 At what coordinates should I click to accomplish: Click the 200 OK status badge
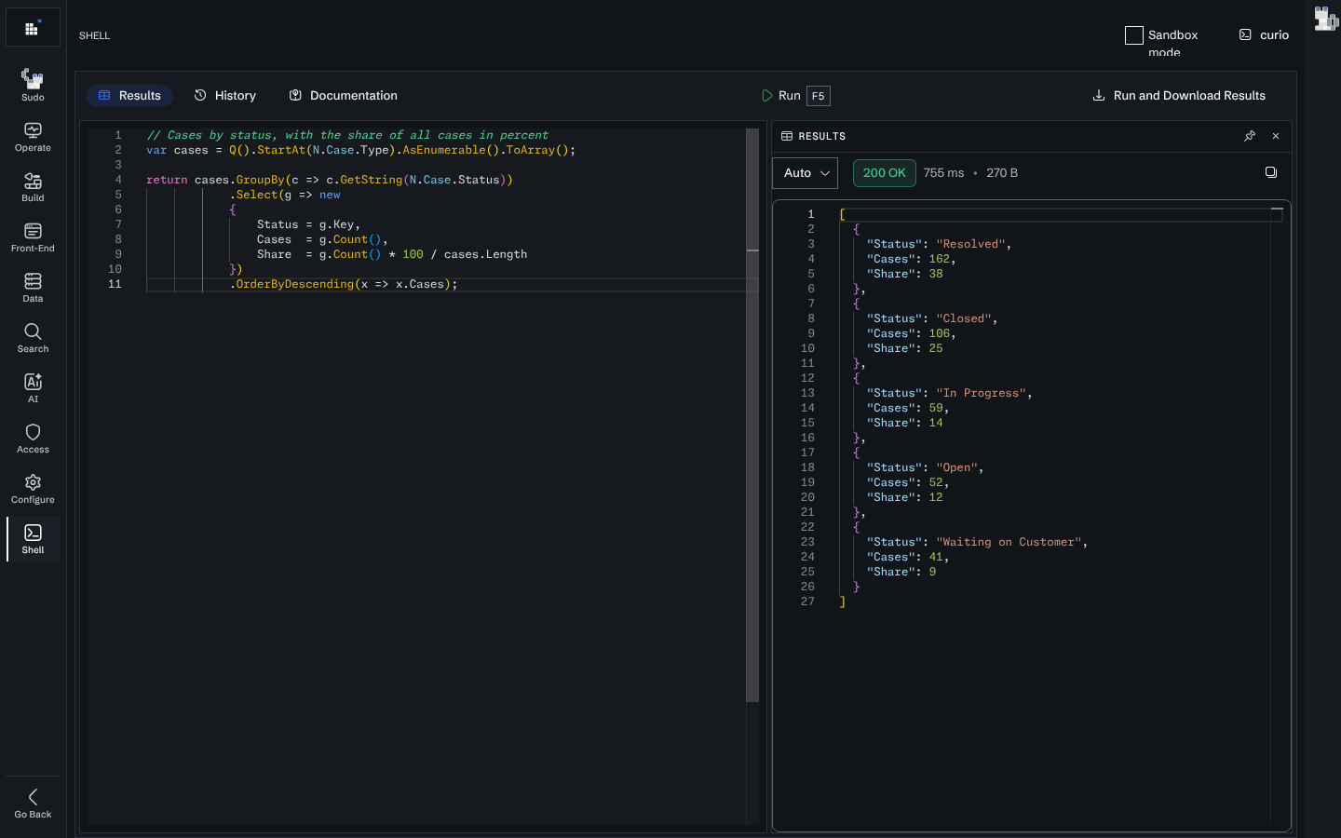click(885, 173)
